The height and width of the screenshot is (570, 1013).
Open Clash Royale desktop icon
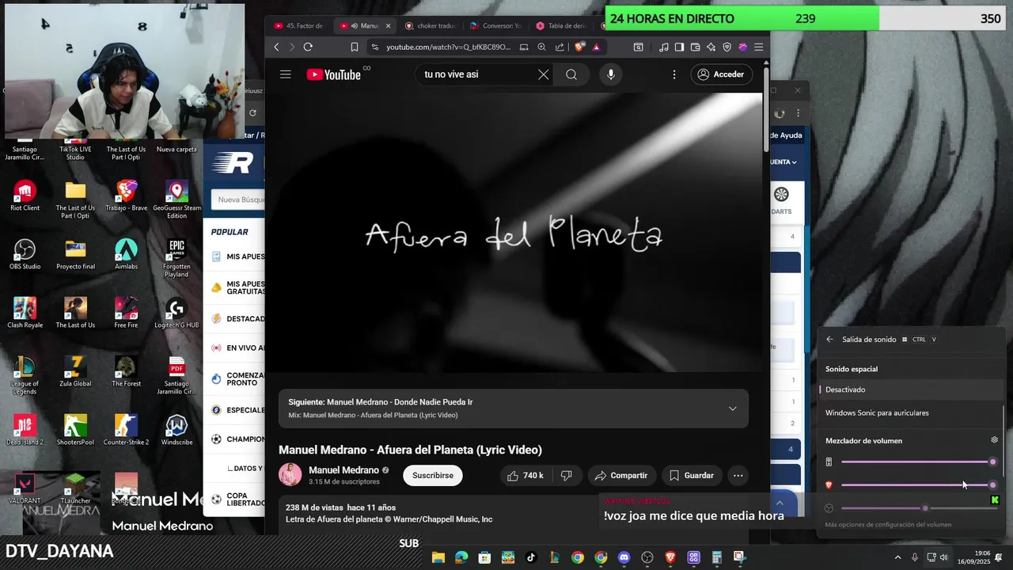coord(25,313)
